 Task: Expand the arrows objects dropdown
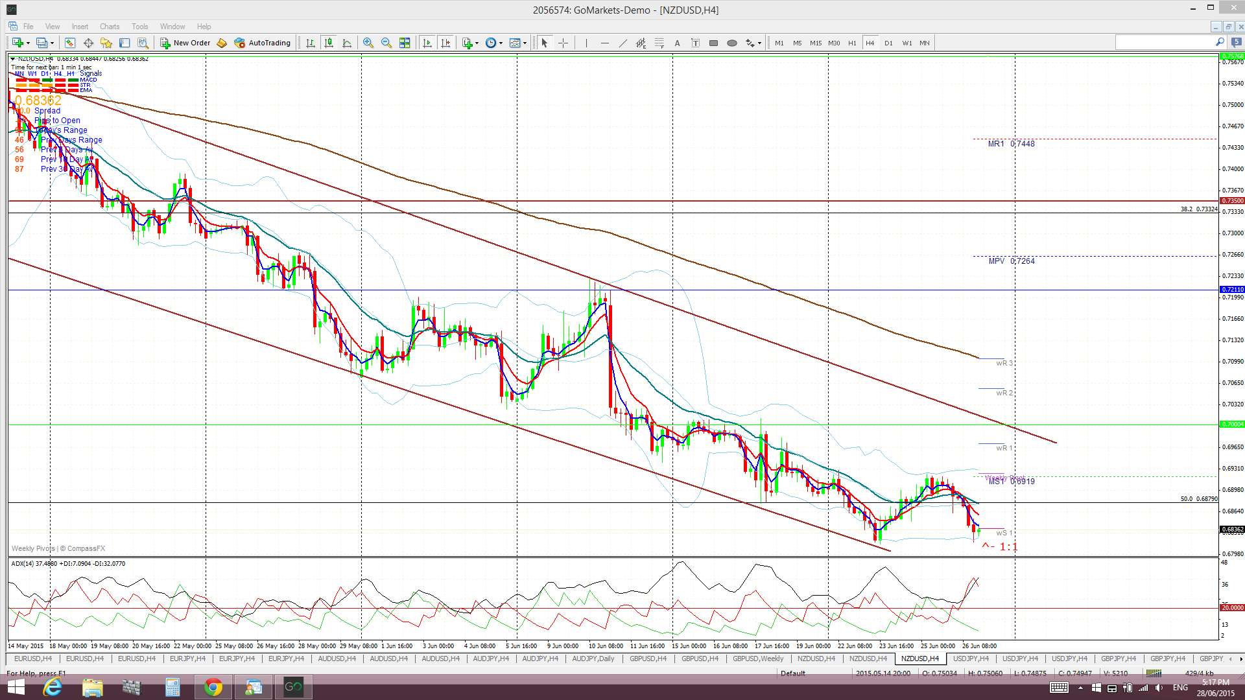pyautogui.click(x=759, y=43)
